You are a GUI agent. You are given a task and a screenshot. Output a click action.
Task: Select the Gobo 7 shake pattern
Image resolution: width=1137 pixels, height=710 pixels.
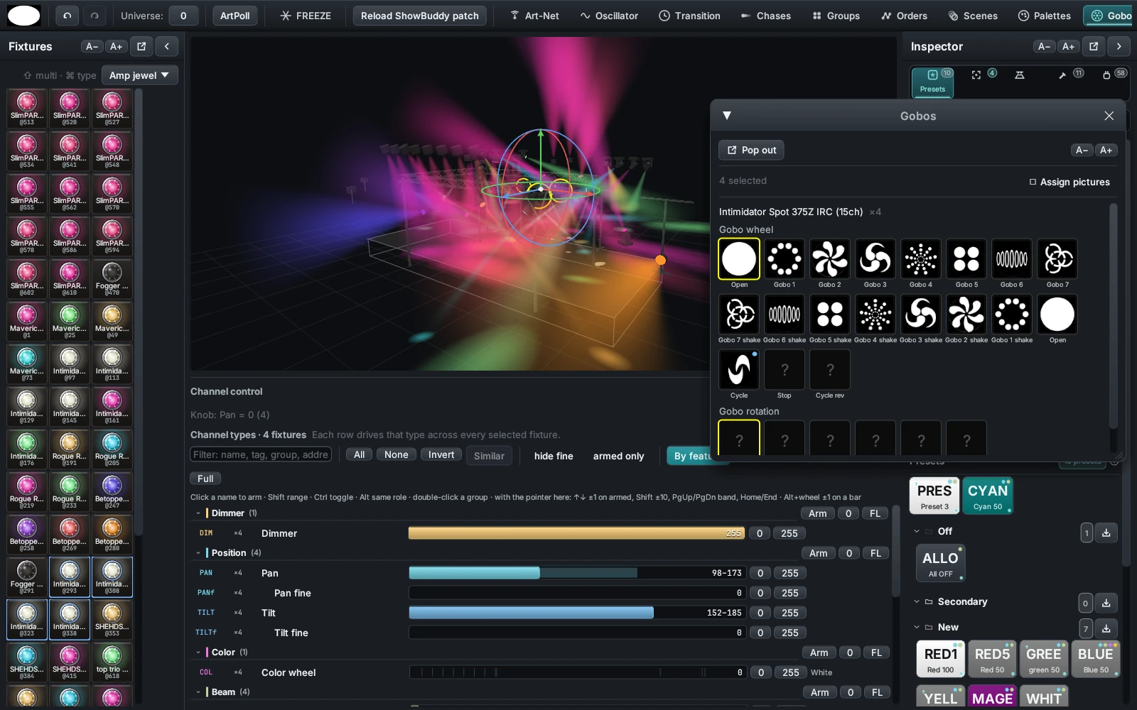pos(739,314)
